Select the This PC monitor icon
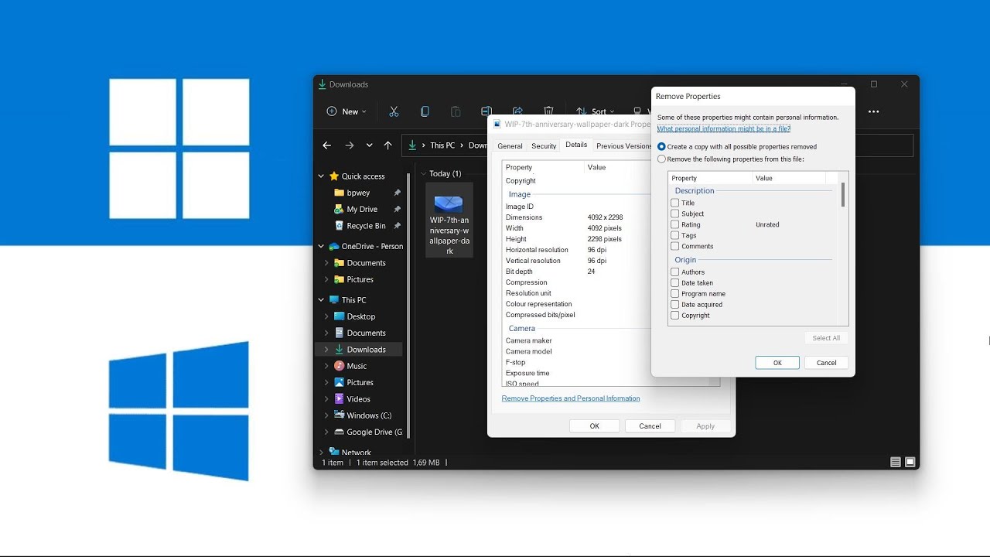The width and height of the screenshot is (990, 557). point(334,300)
